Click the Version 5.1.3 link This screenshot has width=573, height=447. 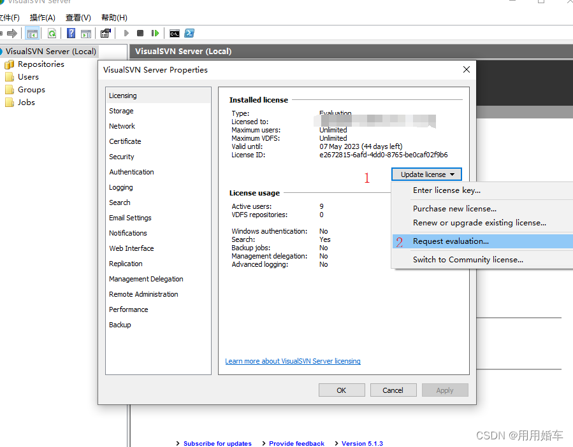(x=362, y=443)
